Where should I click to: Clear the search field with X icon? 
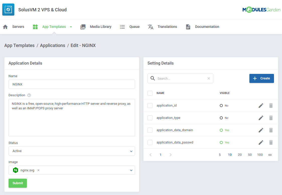coord(208,78)
